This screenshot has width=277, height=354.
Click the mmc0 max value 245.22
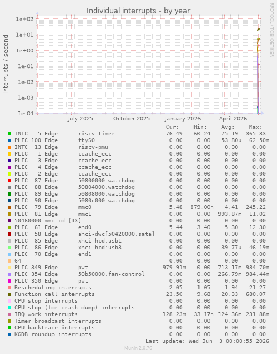[256, 207]
